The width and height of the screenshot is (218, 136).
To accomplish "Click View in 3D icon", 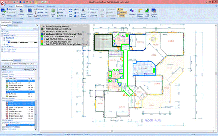I will (x=147, y=12).
